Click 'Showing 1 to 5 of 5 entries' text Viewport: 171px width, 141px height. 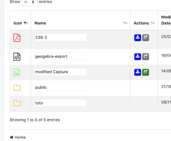(x=35, y=120)
